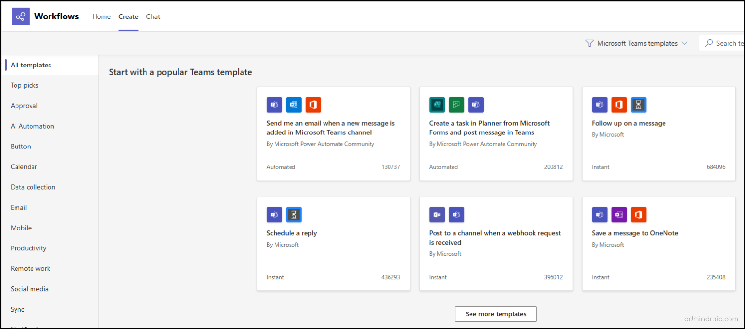The height and width of the screenshot is (329, 745).
Task: Click the See more templates button
Action: click(x=496, y=314)
